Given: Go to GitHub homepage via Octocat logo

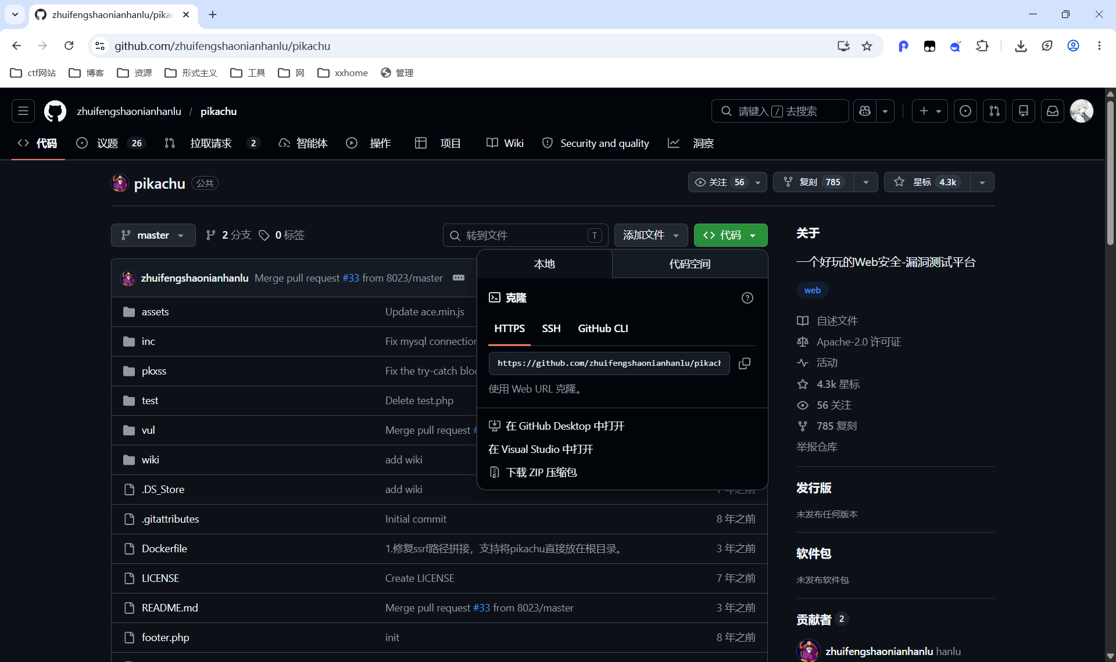Looking at the screenshot, I should (55, 111).
